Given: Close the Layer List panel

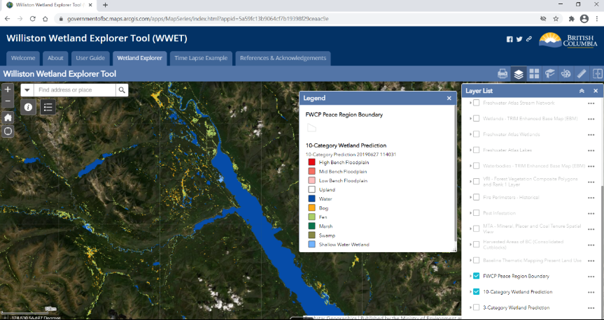Looking at the screenshot, I should pos(596,91).
